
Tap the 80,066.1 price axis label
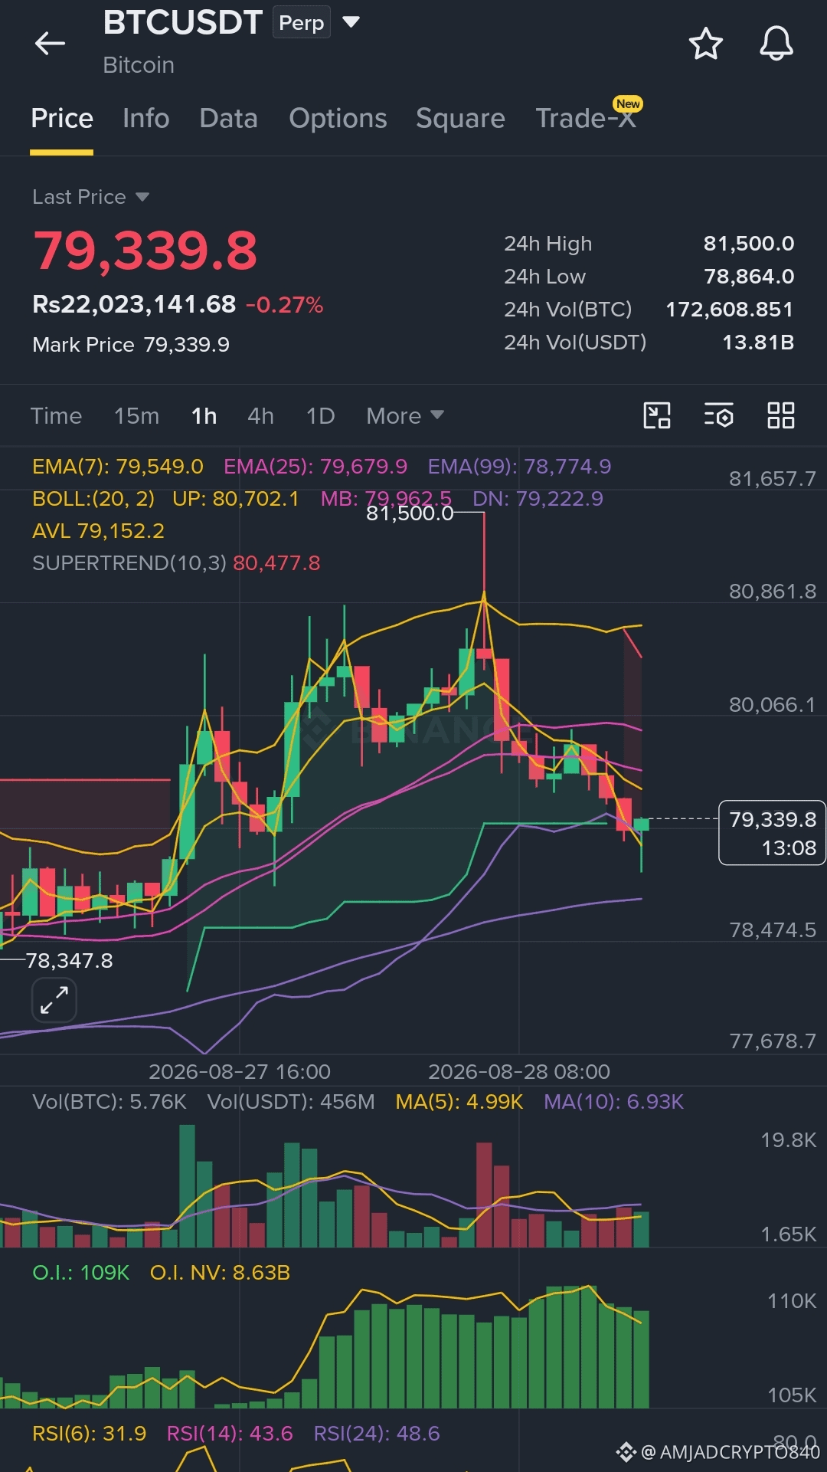(x=772, y=705)
